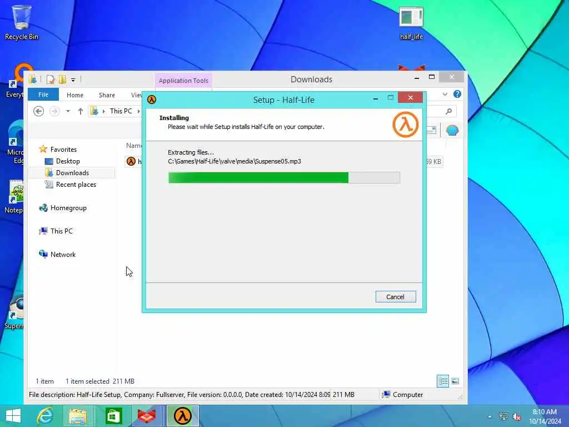This screenshot has height=427, width=569.
Task: Open red fox app on taskbar
Action: [x=147, y=416]
